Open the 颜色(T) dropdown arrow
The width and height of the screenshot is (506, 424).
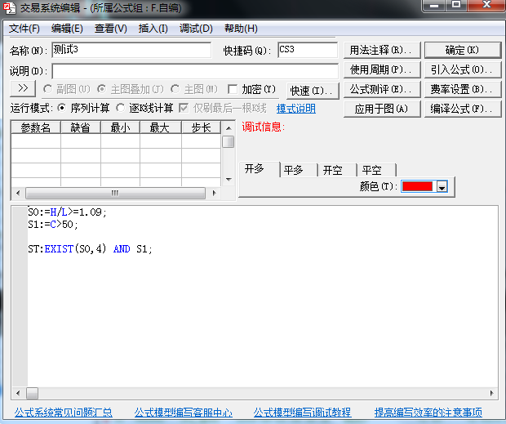tap(442, 186)
